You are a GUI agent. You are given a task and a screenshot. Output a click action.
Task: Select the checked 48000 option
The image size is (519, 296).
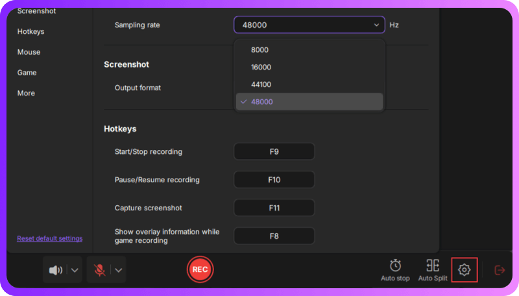coord(309,102)
